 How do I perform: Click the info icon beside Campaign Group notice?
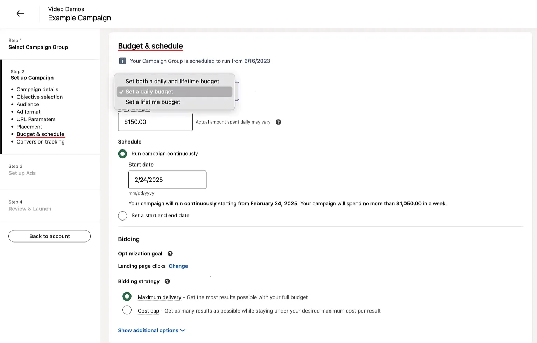122,61
